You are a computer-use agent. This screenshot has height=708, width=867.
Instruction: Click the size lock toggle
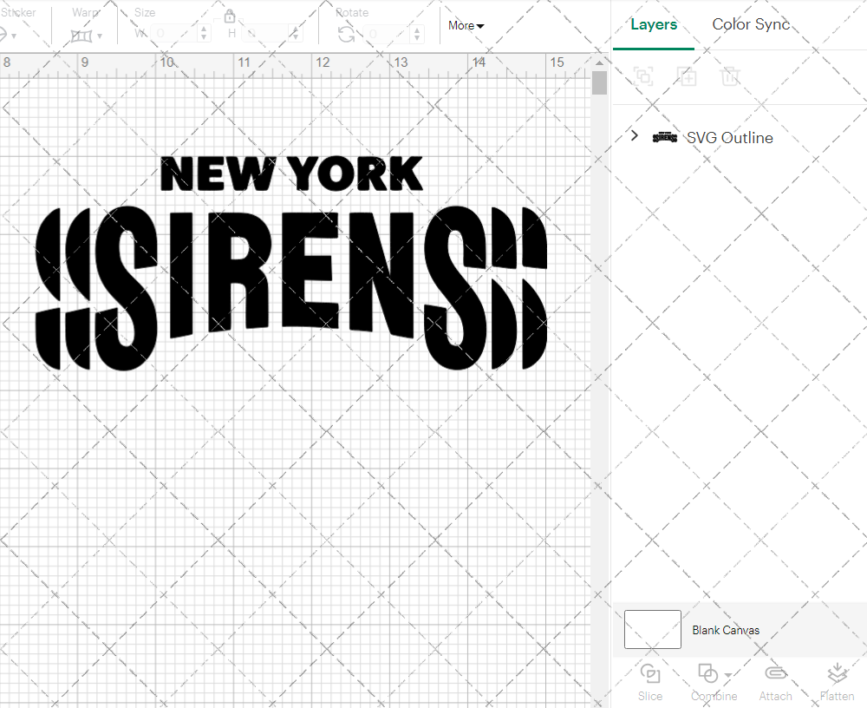click(x=230, y=16)
